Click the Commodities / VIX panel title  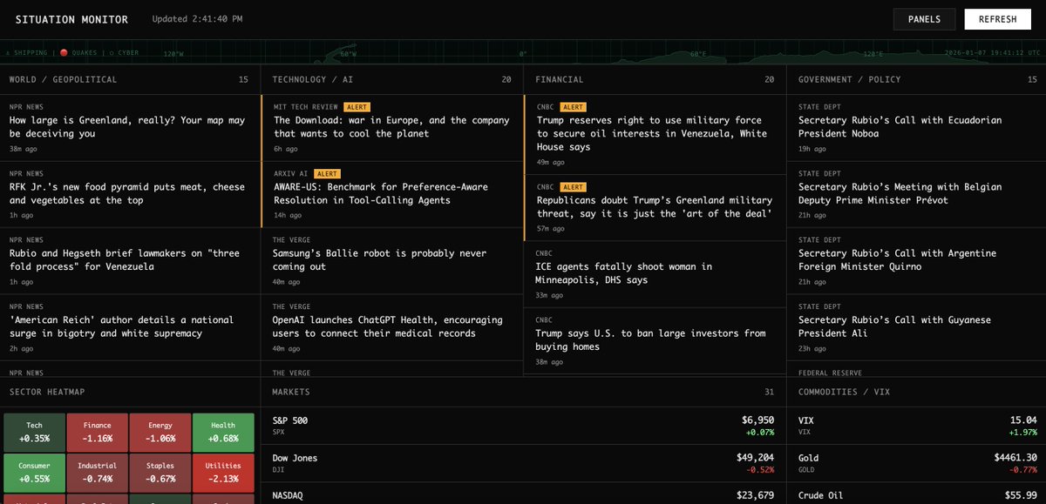pyautogui.click(x=845, y=393)
